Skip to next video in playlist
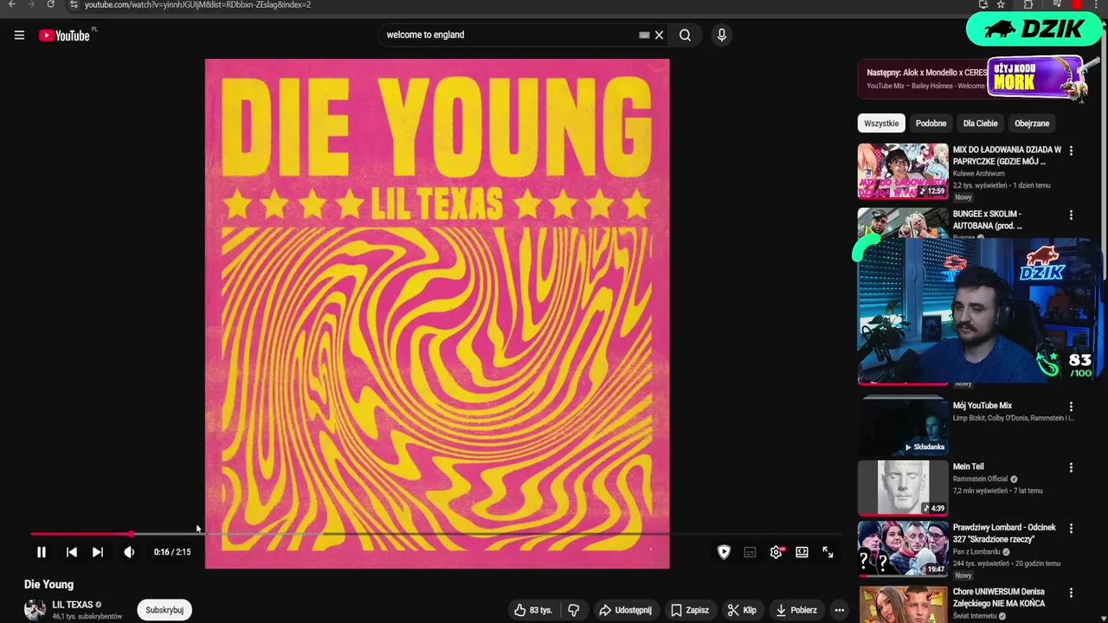The width and height of the screenshot is (1108, 623). [x=98, y=552]
